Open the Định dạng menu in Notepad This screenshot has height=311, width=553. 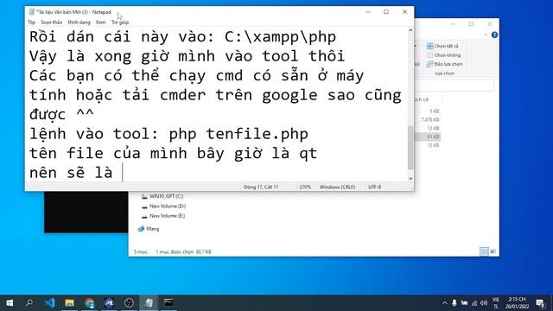pyautogui.click(x=79, y=22)
